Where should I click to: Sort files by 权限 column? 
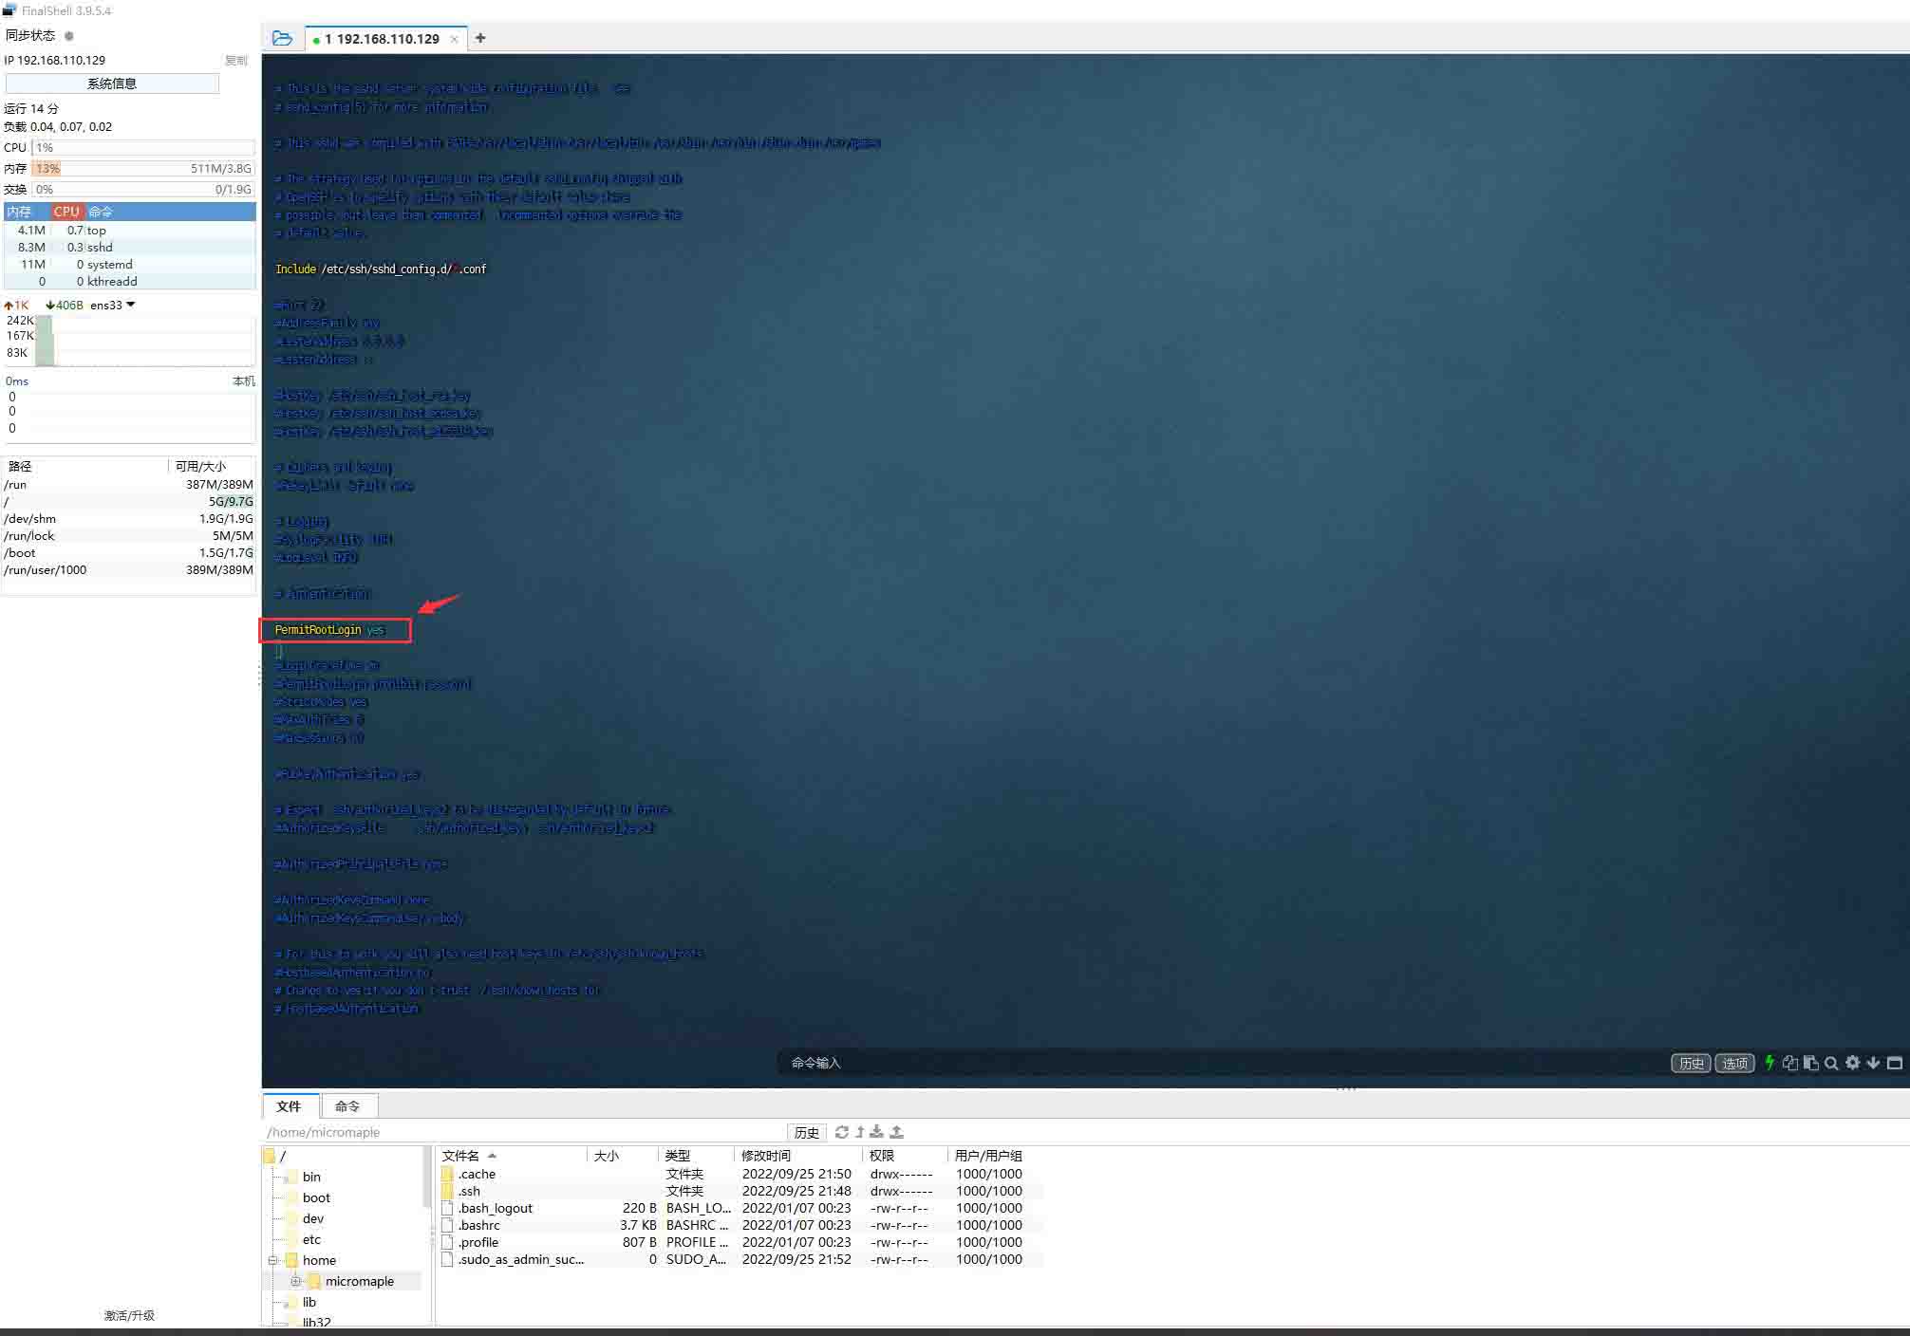tap(905, 1156)
